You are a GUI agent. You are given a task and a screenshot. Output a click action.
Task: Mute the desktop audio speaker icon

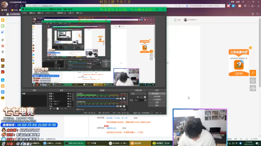coord(121,99)
